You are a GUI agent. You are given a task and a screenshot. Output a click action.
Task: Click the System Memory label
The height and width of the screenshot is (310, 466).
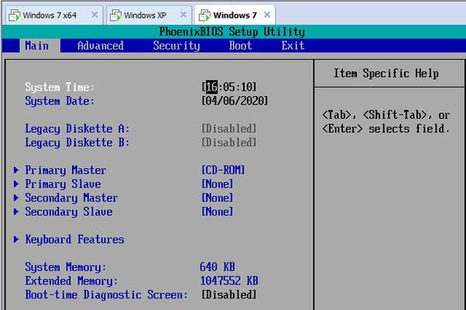65,267
